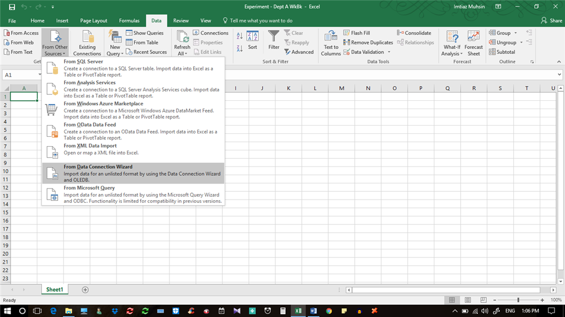The height and width of the screenshot is (317, 565).
Task: Click Consolidate
Action: [414, 33]
